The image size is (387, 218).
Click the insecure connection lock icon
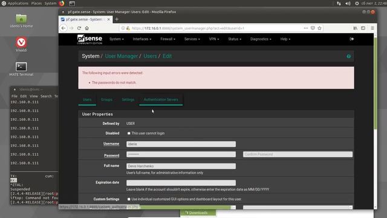128,28
